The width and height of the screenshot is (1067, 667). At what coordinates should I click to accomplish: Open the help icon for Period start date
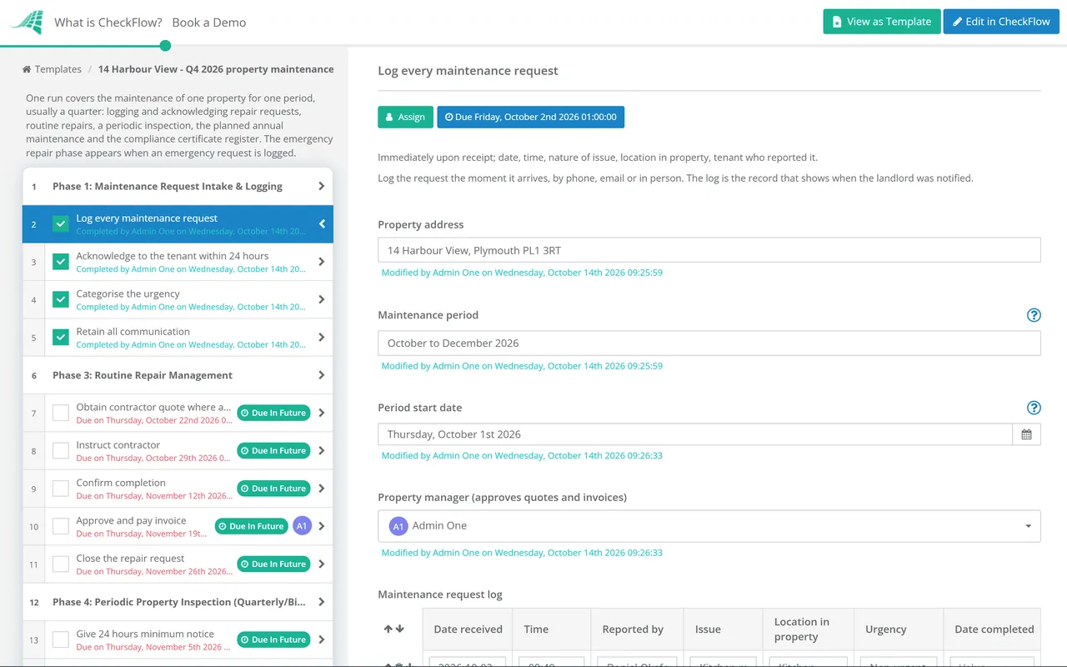[1034, 408]
